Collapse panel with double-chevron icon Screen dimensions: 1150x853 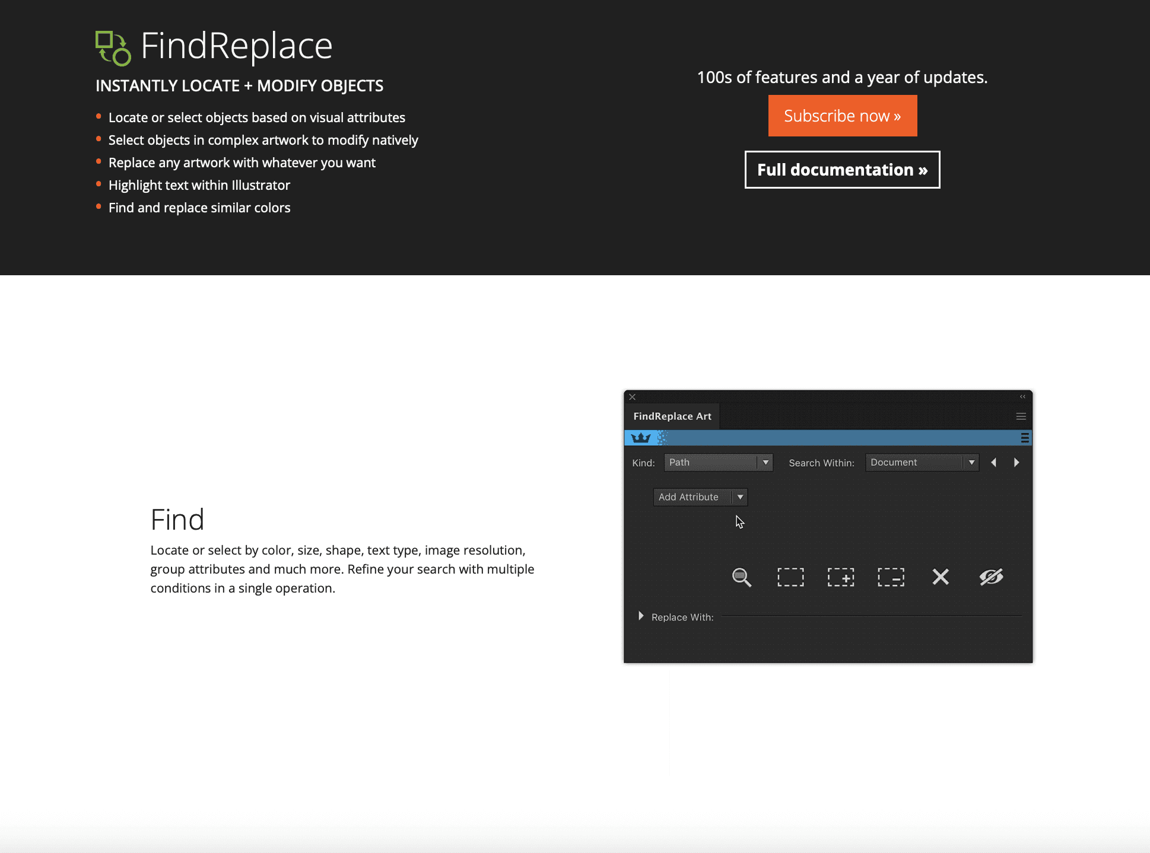point(1022,397)
